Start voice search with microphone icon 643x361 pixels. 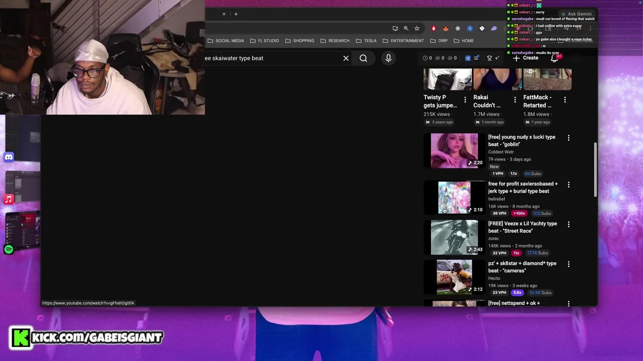pyautogui.click(x=388, y=58)
